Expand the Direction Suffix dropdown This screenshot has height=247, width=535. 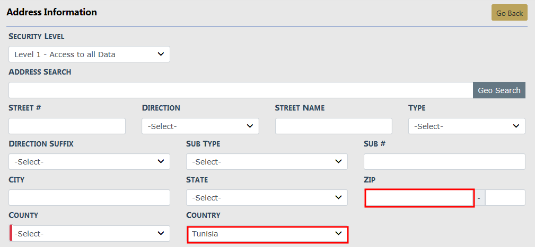click(89, 161)
